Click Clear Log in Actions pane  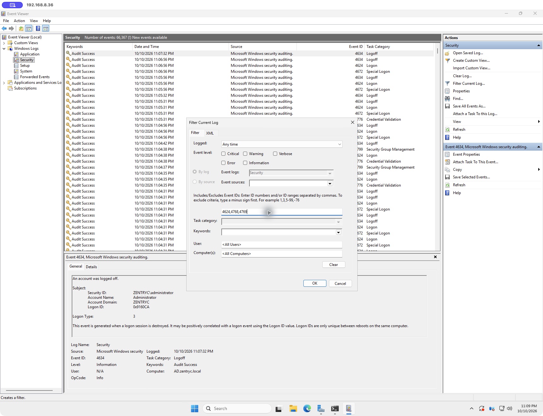(x=462, y=76)
